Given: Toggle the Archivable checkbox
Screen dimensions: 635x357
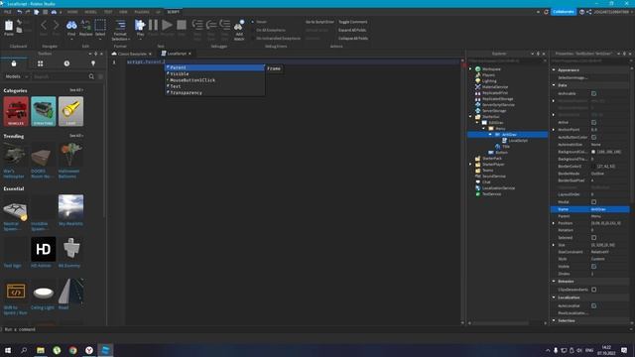Looking at the screenshot, I should point(593,93).
